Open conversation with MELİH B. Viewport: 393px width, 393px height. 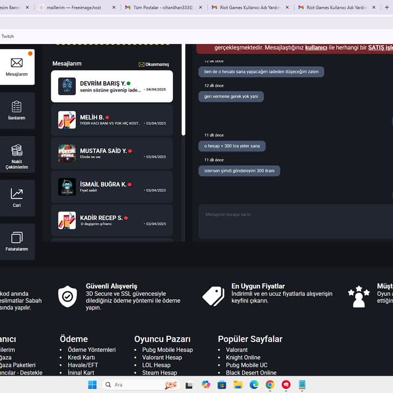point(112,120)
